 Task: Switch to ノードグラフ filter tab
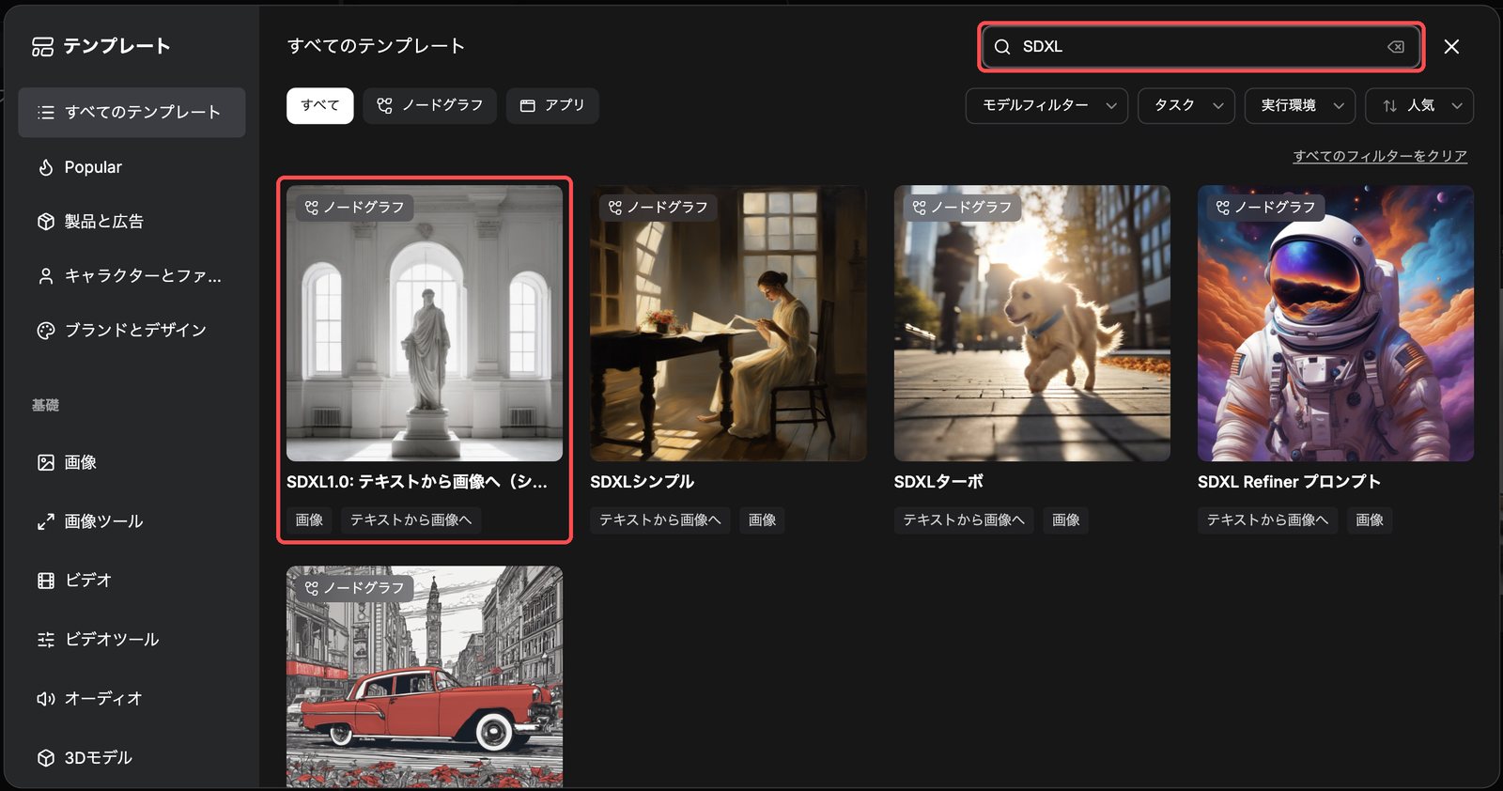click(430, 106)
